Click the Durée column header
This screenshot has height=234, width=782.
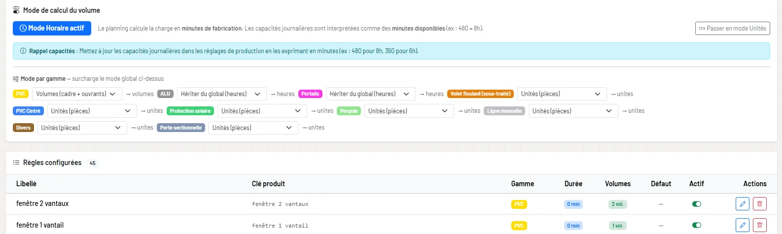(x=573, y=184)
